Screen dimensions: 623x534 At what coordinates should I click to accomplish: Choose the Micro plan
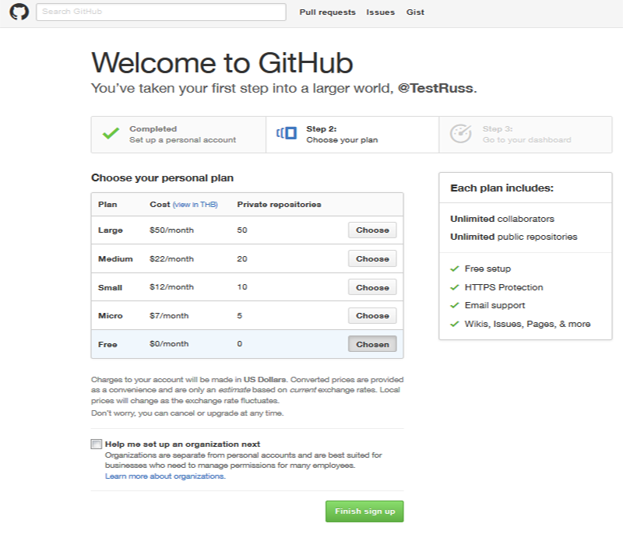tap(372, 315)
